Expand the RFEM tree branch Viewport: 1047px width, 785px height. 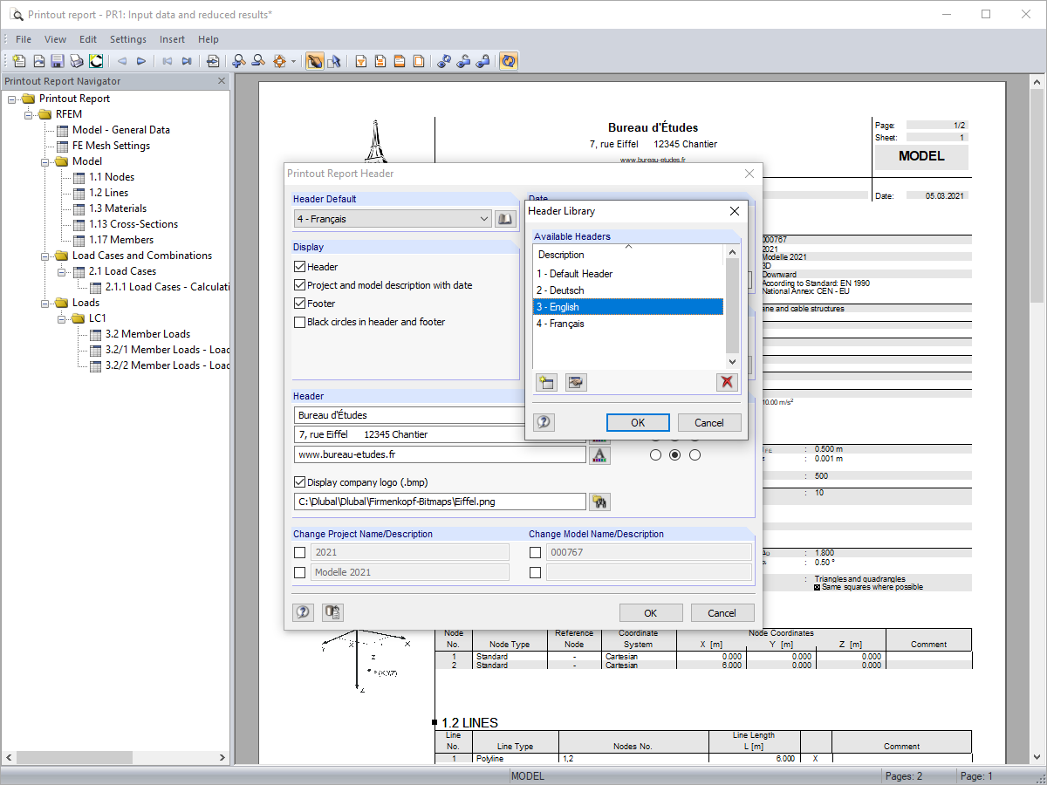click(27, 114)
